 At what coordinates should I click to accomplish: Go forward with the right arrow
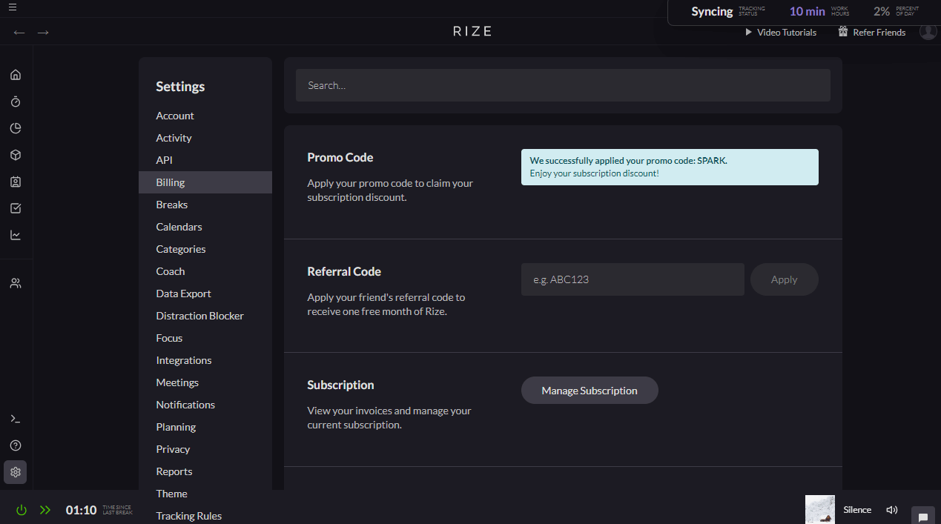pos(43,32)
